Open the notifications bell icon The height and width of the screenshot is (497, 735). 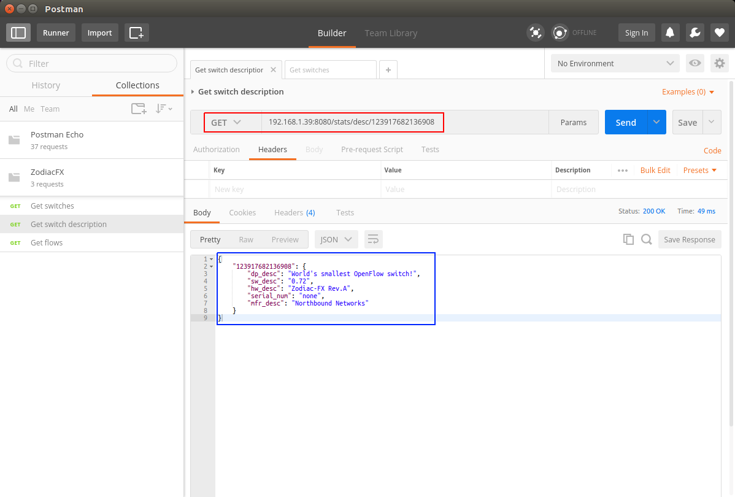[670, 33]
